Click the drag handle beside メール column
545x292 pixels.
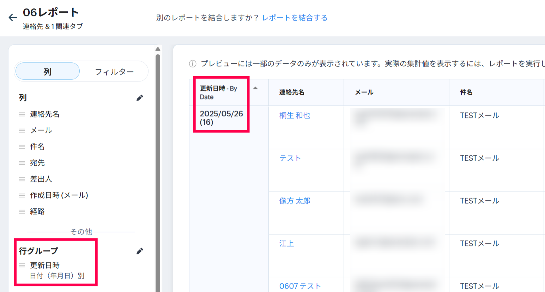22,130
